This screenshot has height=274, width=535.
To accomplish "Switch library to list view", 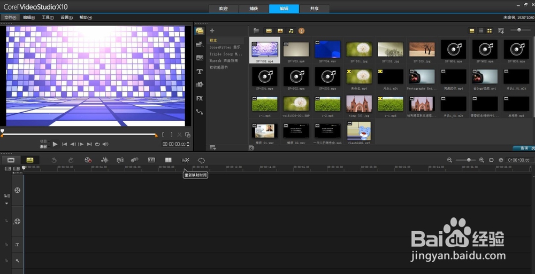I will (481, 30).
